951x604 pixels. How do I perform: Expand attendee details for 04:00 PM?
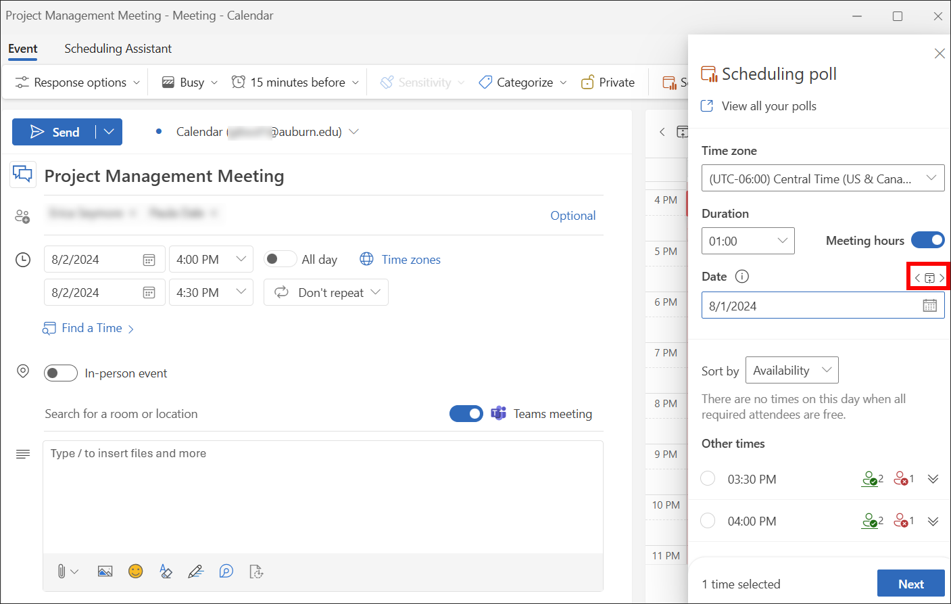(x=933, y=521)
